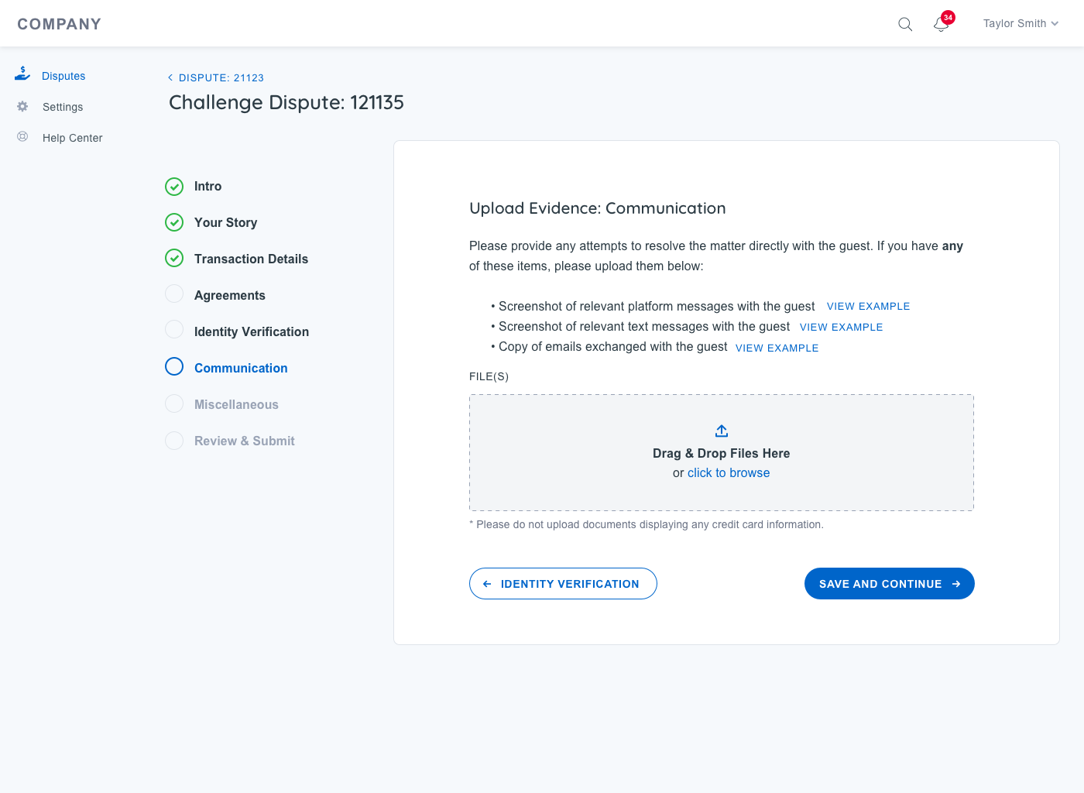Click the green checkmark beside Your Story
The width and height of the screenshot is (1084, 793).
pos(174,223)
